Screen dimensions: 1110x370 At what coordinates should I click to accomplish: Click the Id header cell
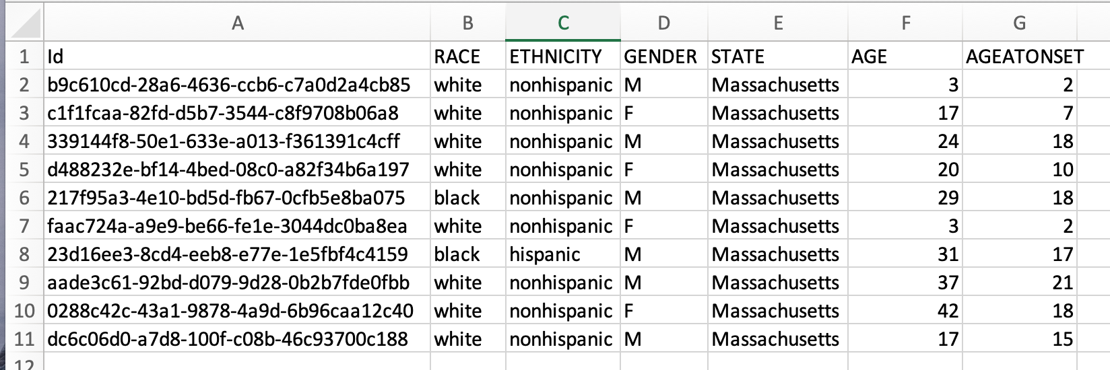coord(237,56)
